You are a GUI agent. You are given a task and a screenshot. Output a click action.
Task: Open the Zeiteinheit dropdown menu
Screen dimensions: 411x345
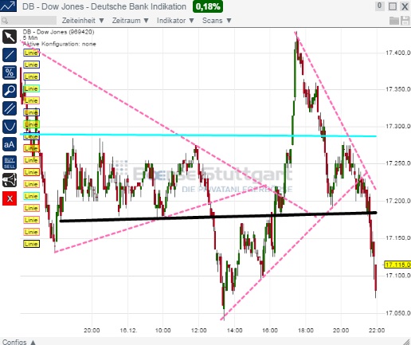83,21
